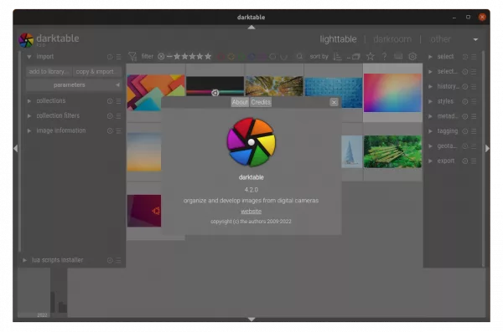This screenshot has width=503, height=332.
Task: Toggle star overlays on thumbnails icon
Action: [371, 57]
